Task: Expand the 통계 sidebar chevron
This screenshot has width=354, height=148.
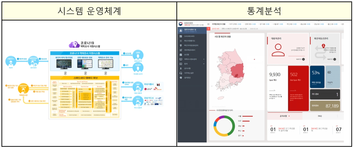Action: coord(204,64)
